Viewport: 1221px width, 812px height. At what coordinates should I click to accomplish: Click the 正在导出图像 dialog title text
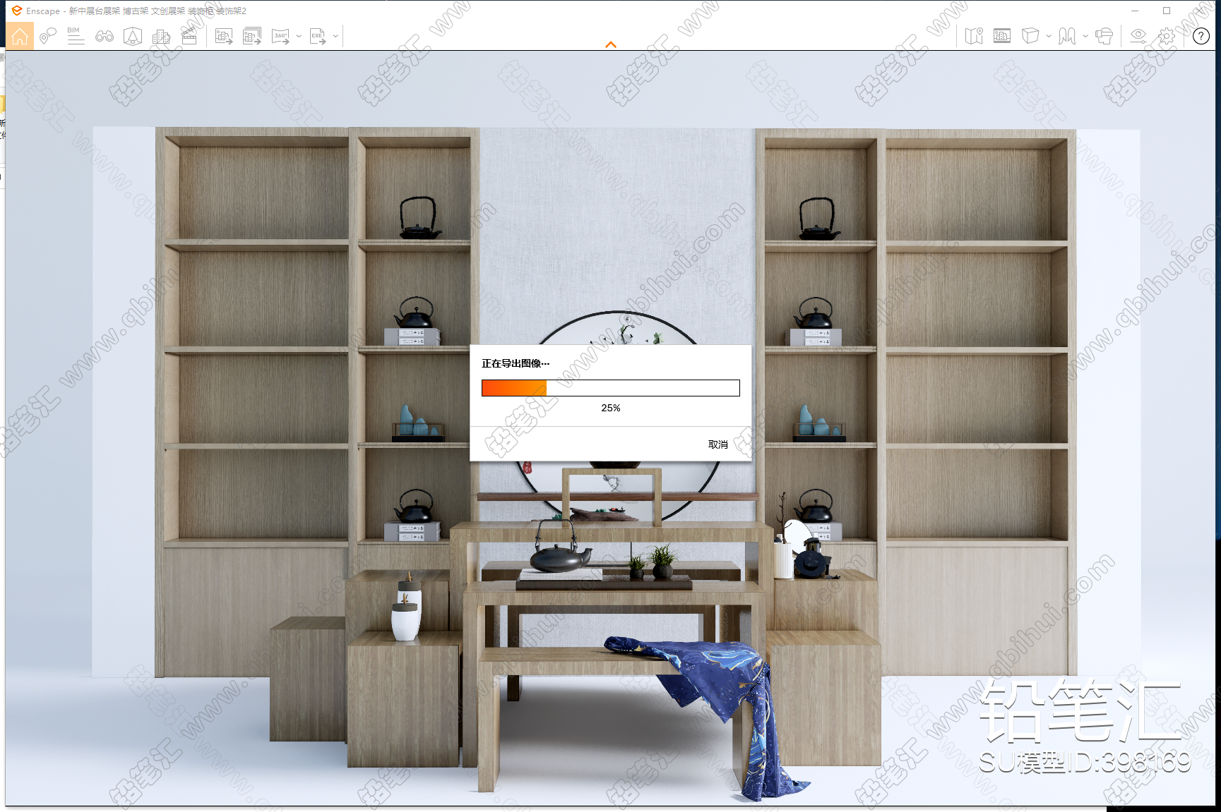[516, 363]
